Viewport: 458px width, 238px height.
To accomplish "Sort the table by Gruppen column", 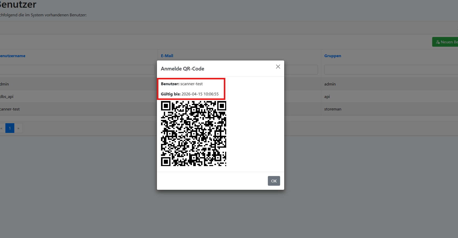I will 333,56.
